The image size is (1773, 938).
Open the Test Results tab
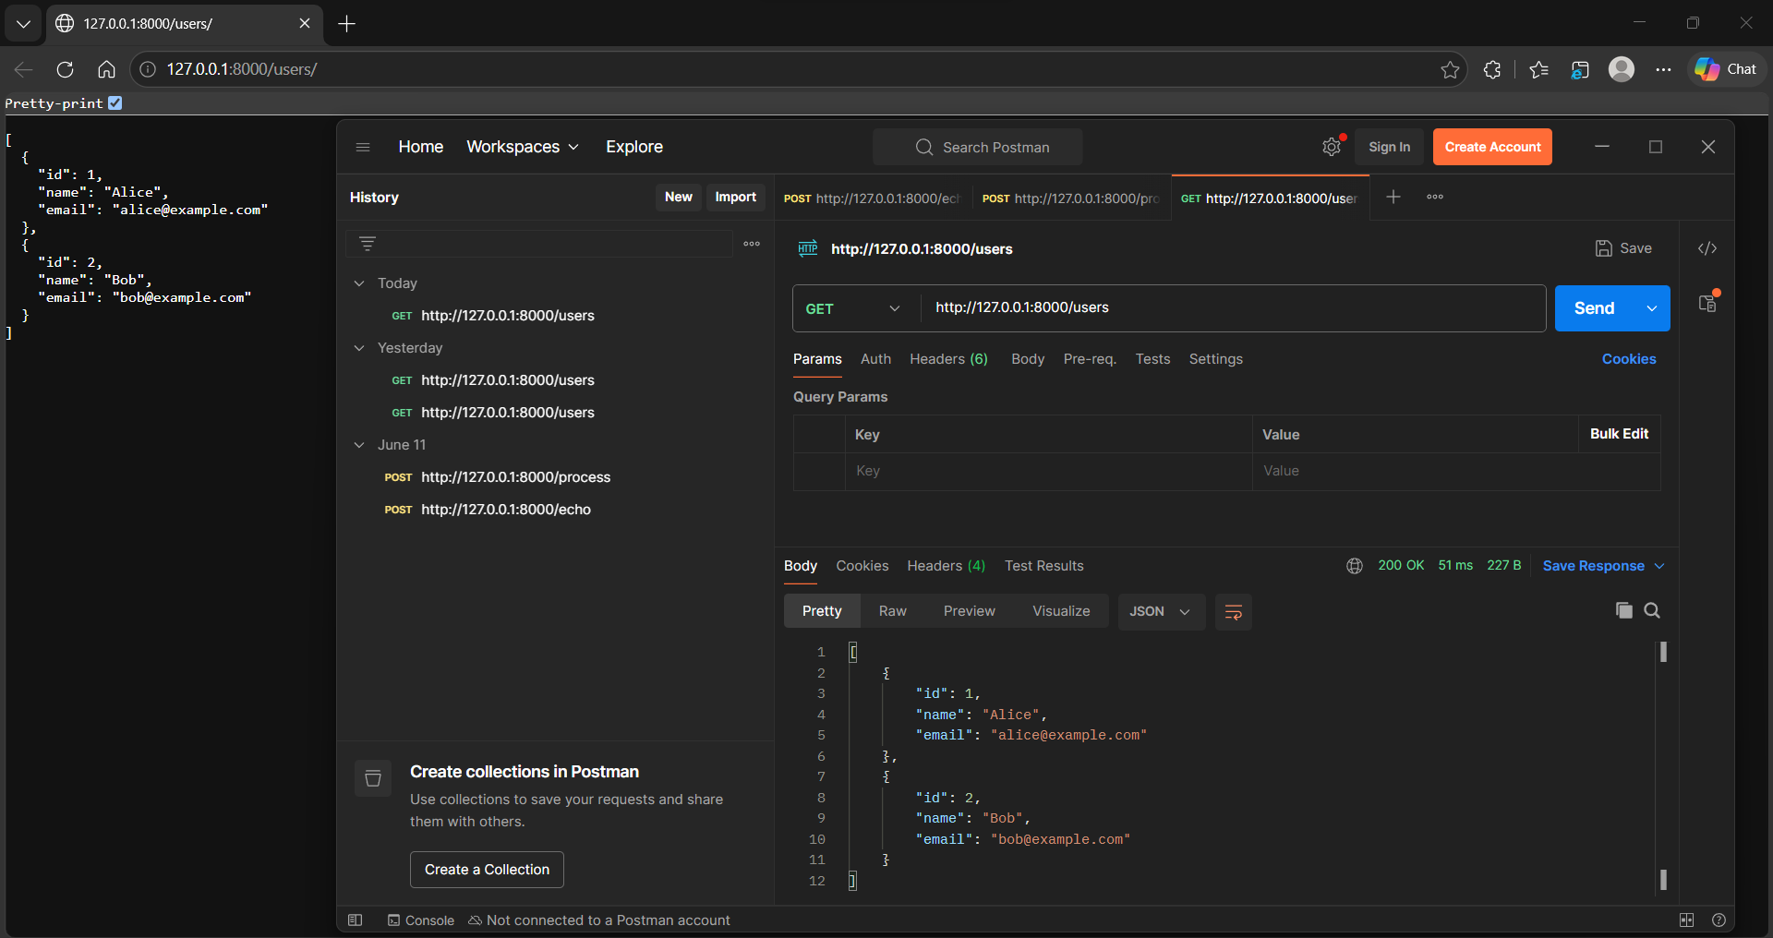pyautogui.click(x=1044, y=566)
